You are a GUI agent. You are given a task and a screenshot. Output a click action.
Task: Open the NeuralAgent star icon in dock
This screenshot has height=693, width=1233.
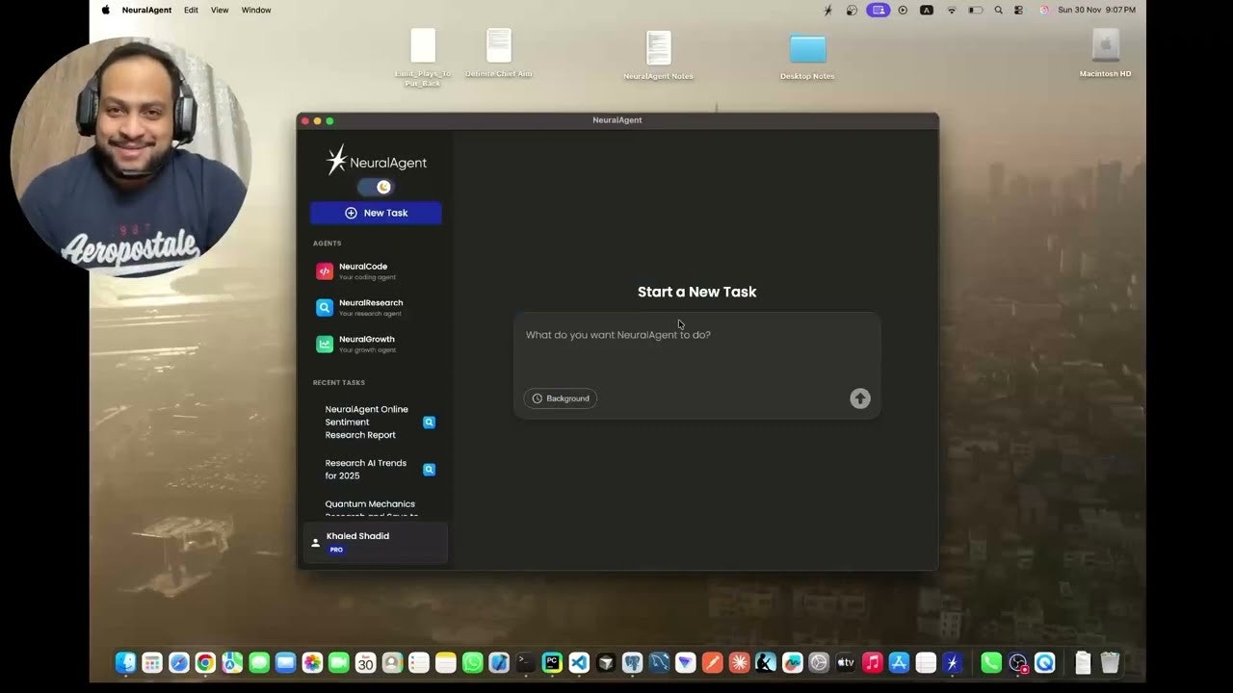click(952, 662)
